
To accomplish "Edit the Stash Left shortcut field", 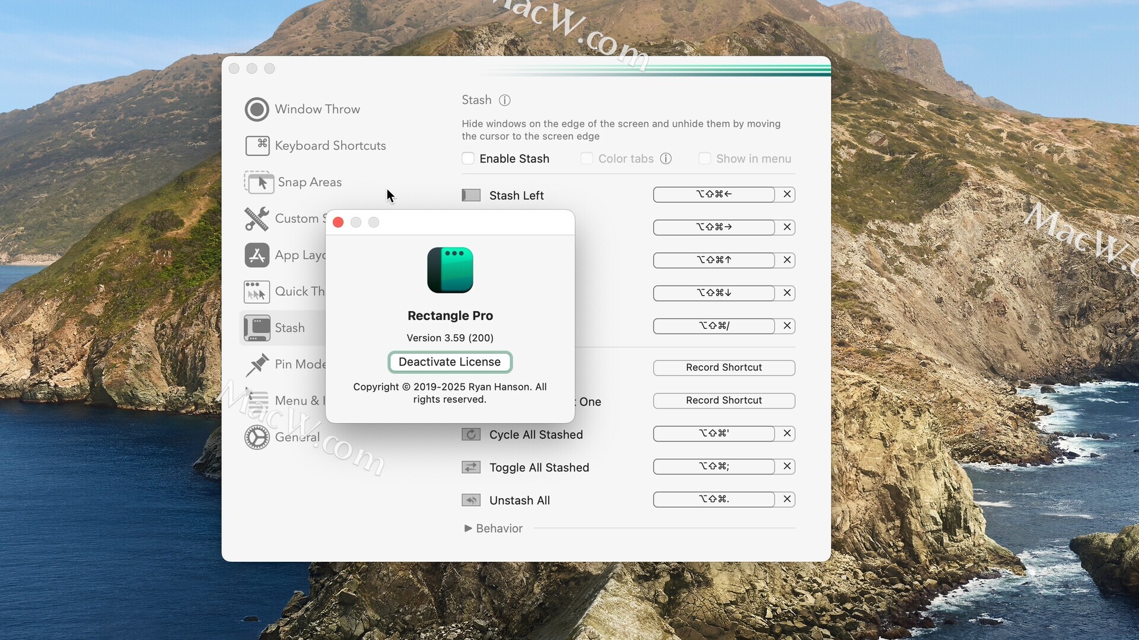I will pos(714,194).
